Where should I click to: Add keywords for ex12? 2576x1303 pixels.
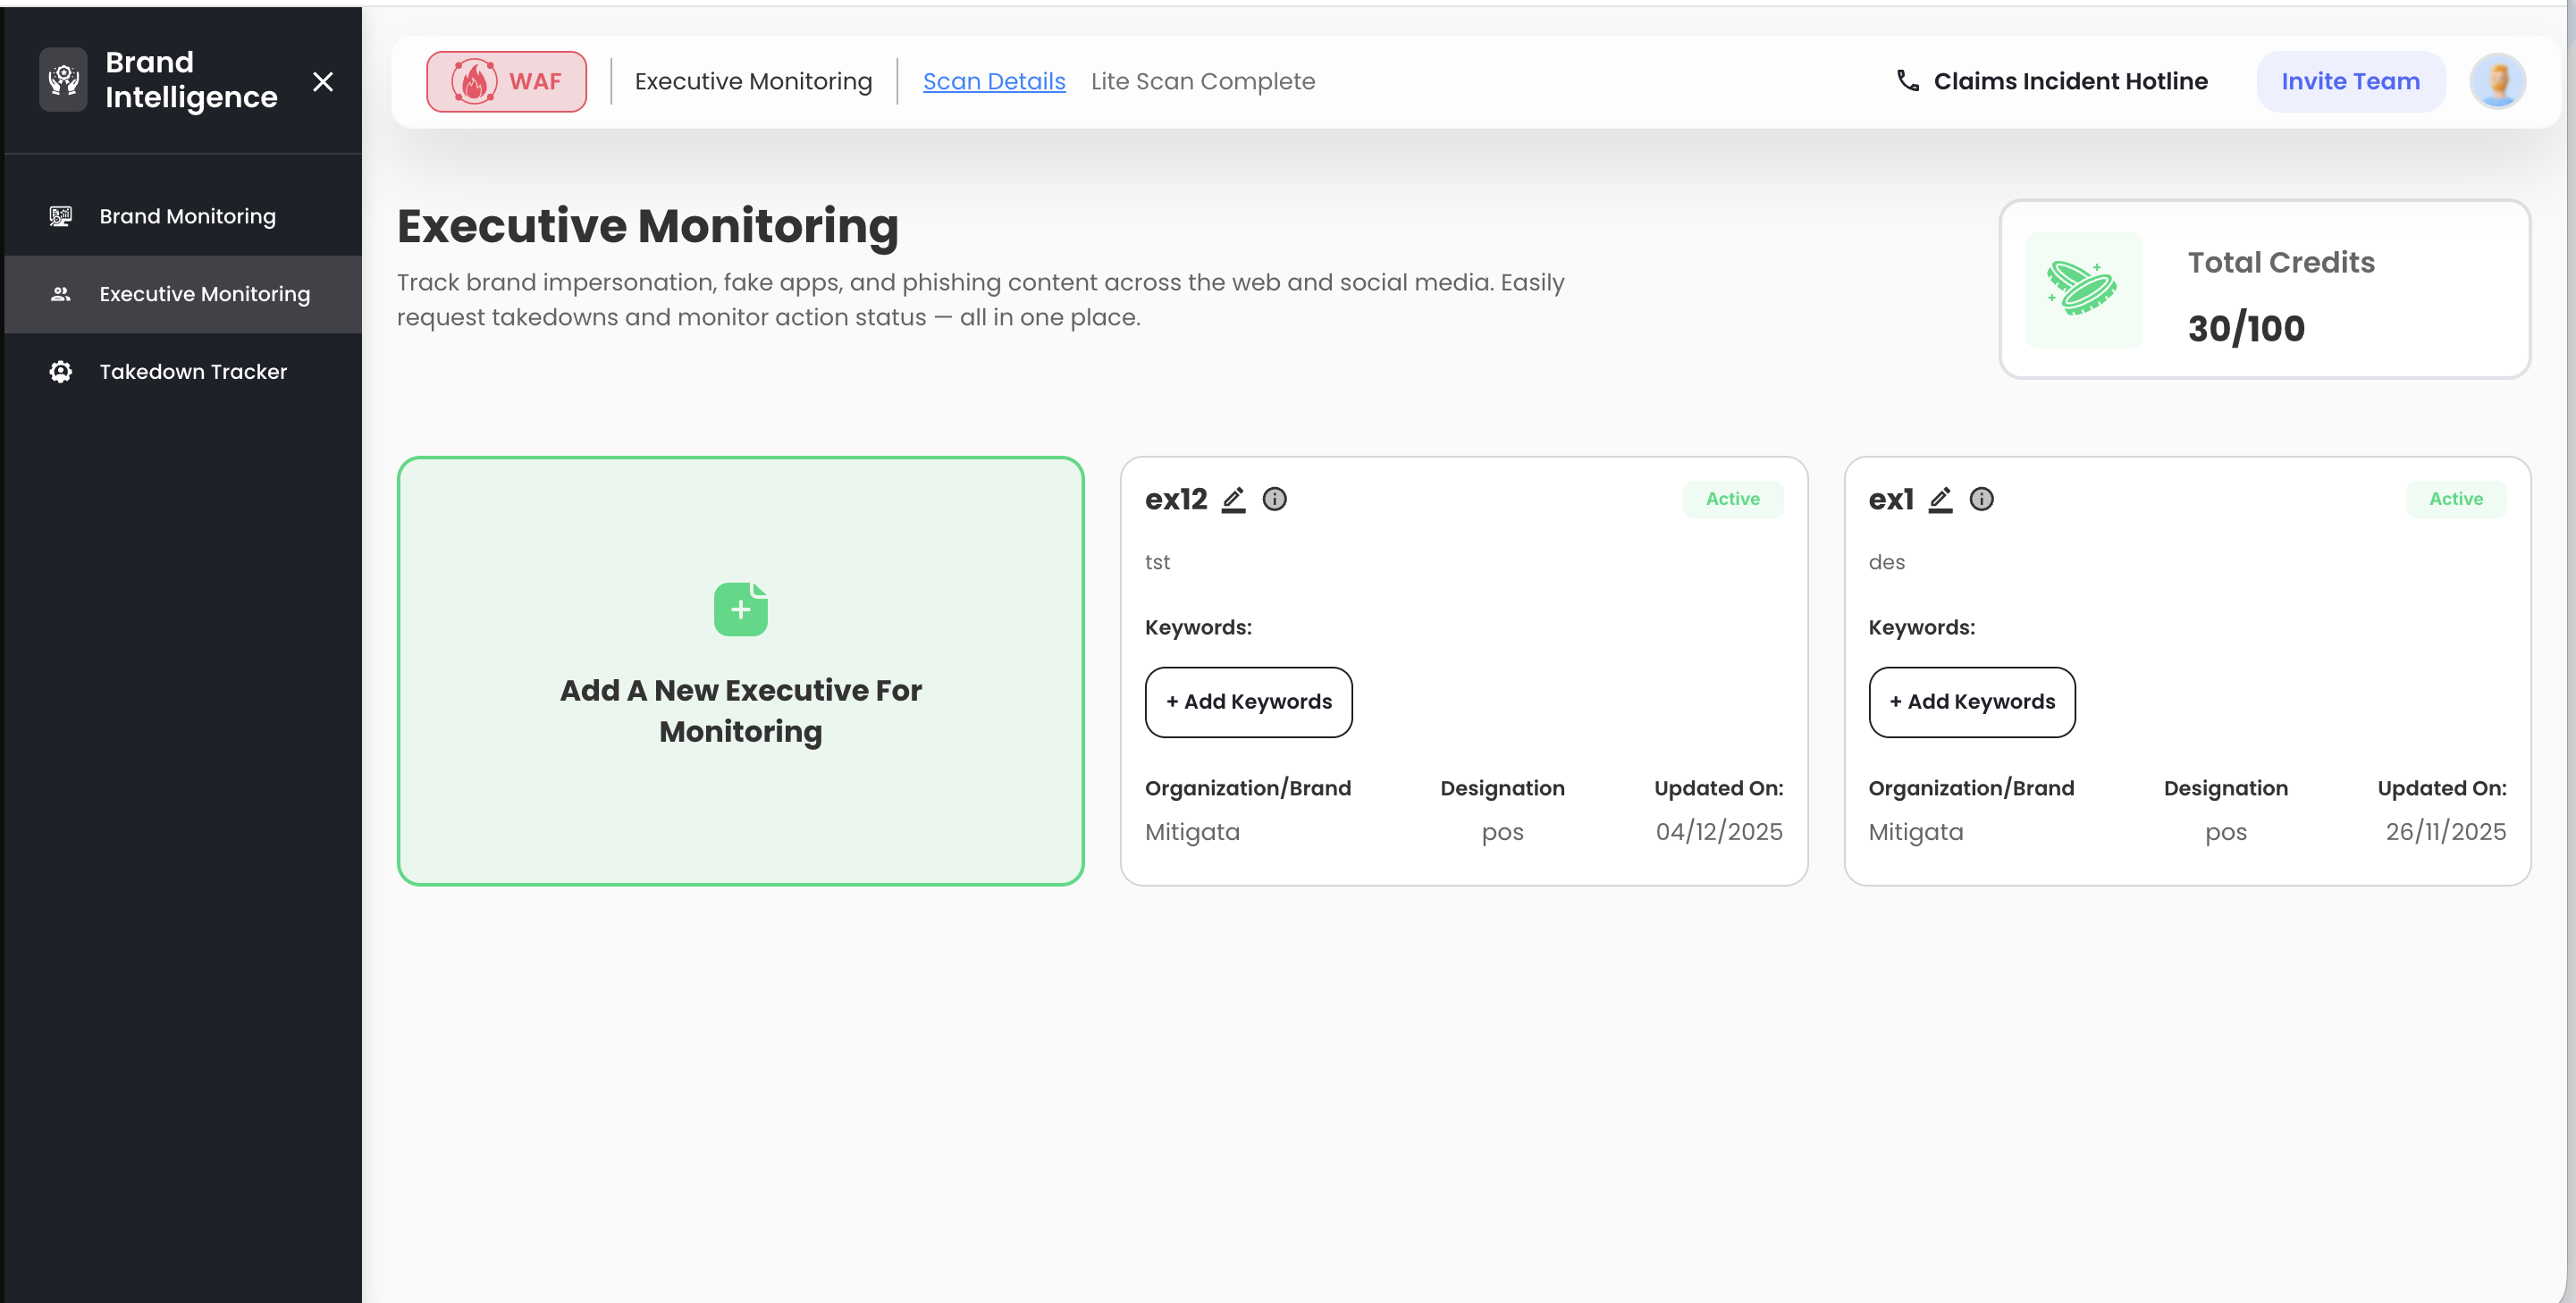1248,702
